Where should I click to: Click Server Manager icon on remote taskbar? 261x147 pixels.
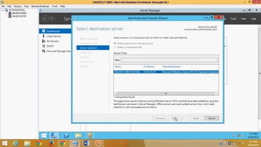click(54, 136)
